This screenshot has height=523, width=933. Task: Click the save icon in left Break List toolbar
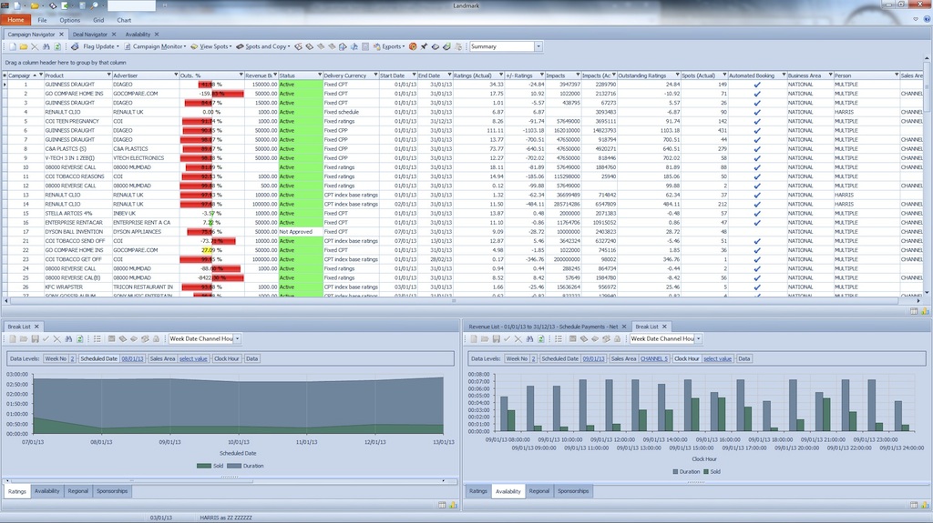point(34,339)
